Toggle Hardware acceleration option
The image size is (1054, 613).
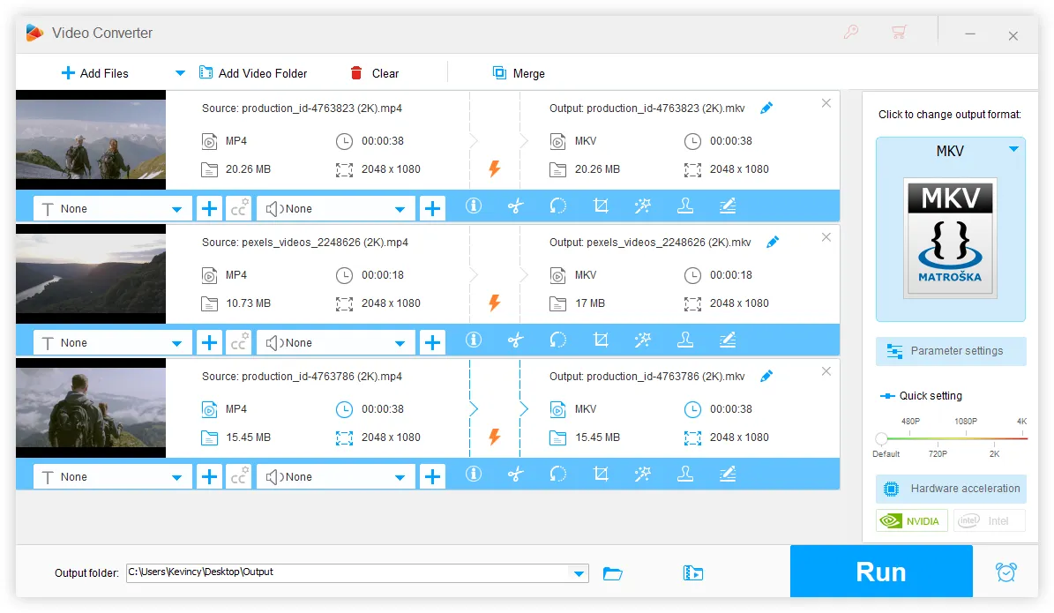tap(951, 489)
